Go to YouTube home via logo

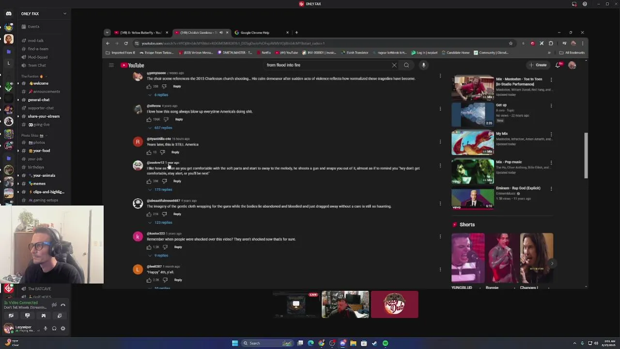tap(133, 65)
